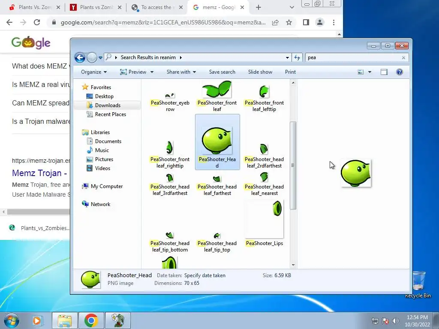Select PeaShooter_frontleaf file
The height and width of the screenshot is (329, 439).
[x=217, y=96]
